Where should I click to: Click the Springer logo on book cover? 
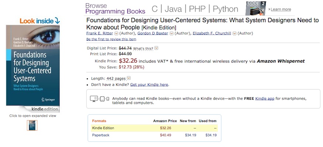[48, 100]
